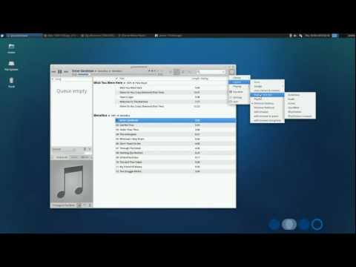Choose the Quodlibet layout
This screenshot has width=356, height=267.
[x=300, y=108]
